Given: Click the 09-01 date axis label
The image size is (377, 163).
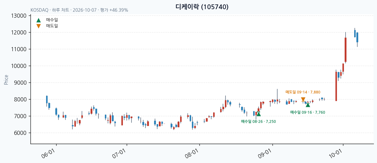Looking at the screenshot, I should pos(264,153).
